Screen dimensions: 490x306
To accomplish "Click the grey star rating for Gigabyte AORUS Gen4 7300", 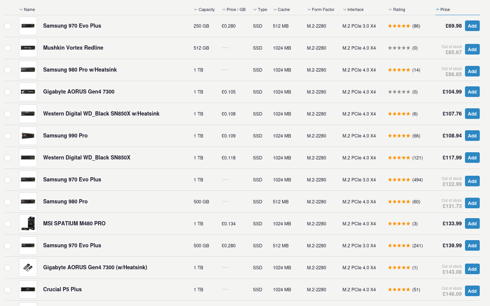I will (x=399, y=92).
